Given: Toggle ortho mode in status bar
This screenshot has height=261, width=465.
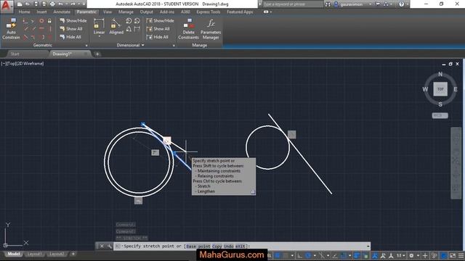Looking at the screenshot, I should (x=300, y=255).
